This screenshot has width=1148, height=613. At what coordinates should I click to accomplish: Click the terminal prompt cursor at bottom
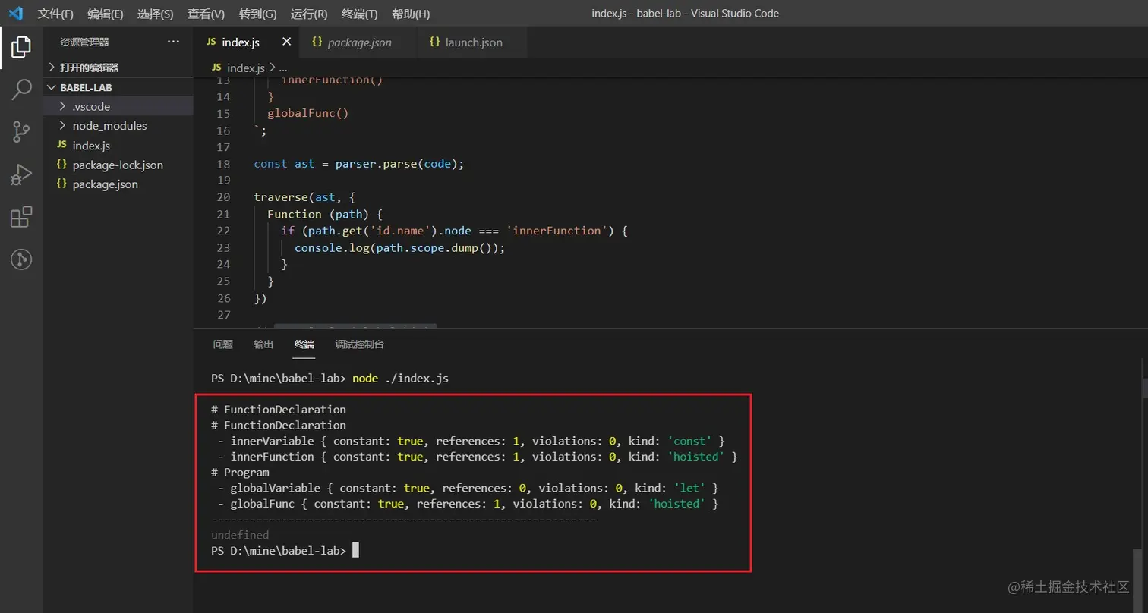tap(355, 551)
